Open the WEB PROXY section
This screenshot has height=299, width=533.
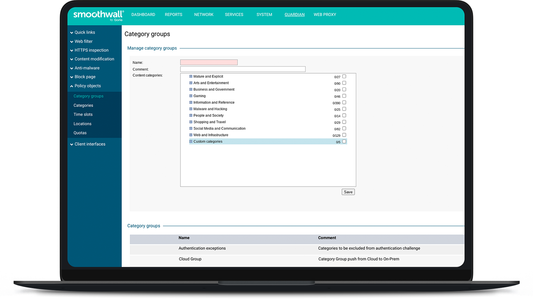[325, 14]
